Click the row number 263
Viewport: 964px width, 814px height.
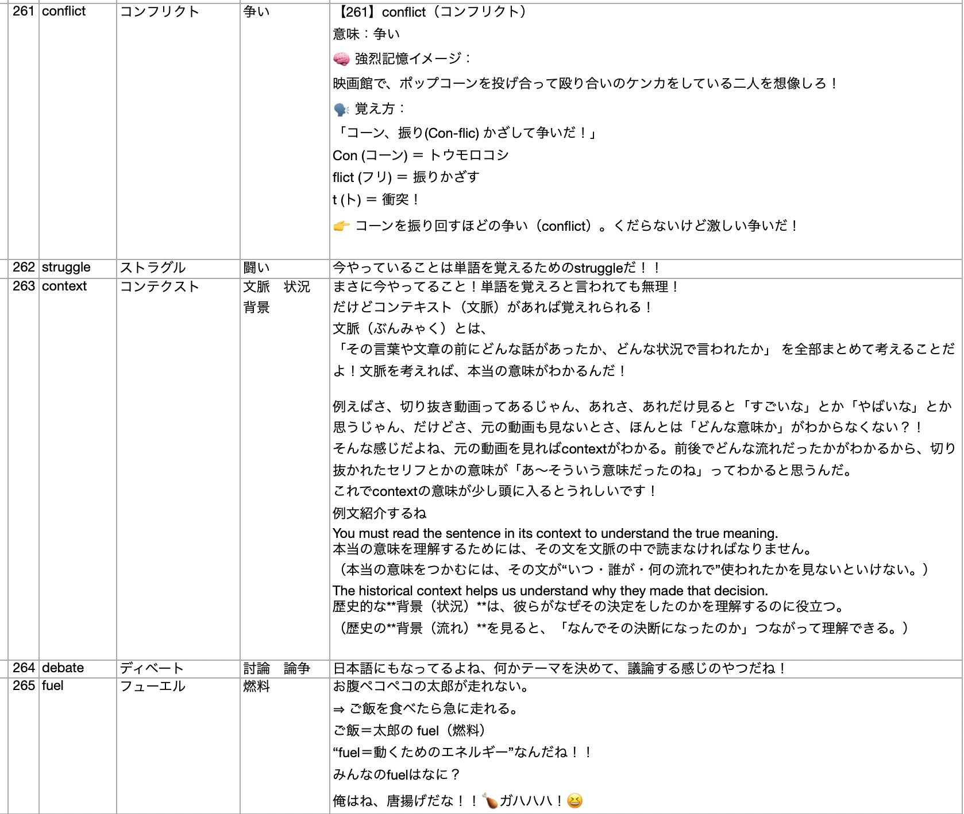[24, 286]
